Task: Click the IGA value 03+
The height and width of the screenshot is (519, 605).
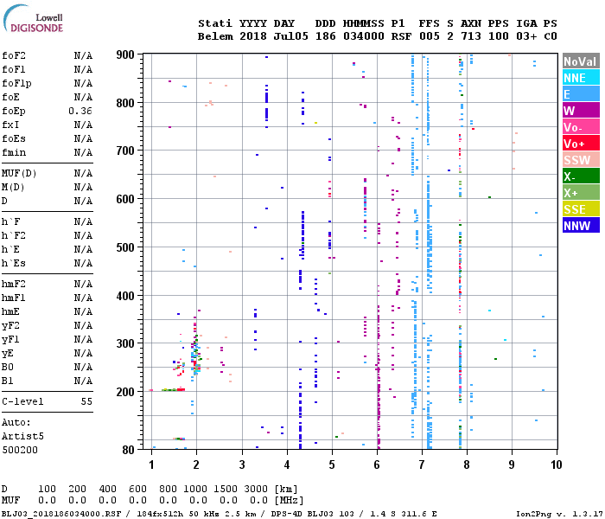Action: (x=526, y=36)
